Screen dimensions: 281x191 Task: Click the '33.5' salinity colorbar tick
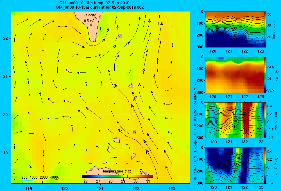[x=270, y=90]
